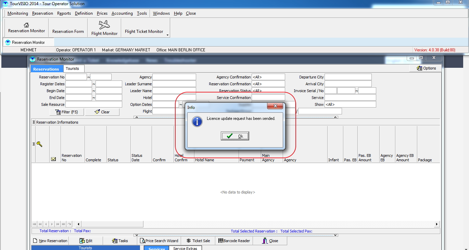Expand the Flight Ticket Monitor toolbar arrow

[x=167, y=35]
